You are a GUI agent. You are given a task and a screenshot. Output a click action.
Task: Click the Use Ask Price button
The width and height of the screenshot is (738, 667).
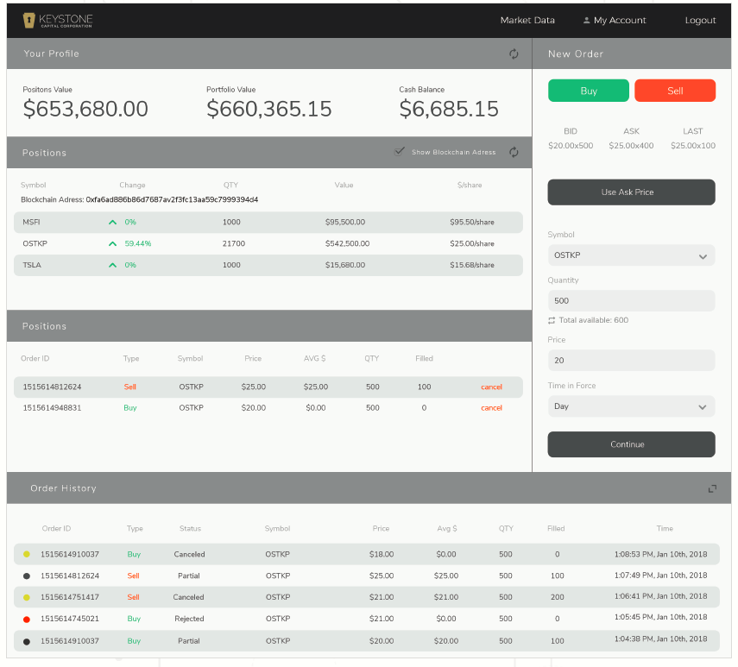point(631,192)
